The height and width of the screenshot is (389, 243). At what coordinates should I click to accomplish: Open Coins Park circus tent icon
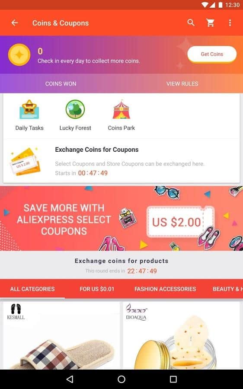click(121, 109)
